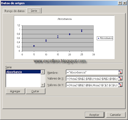
Task: Click the Quitar button
Action: click(x=36, y=91)
